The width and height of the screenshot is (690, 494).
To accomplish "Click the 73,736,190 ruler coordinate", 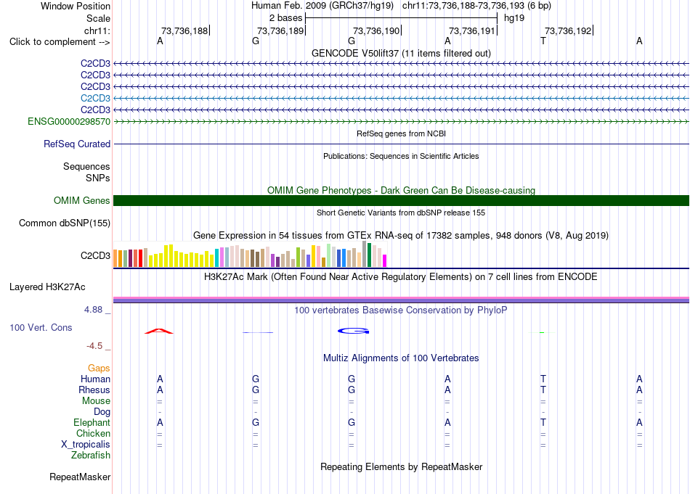I will pos(376,30).
